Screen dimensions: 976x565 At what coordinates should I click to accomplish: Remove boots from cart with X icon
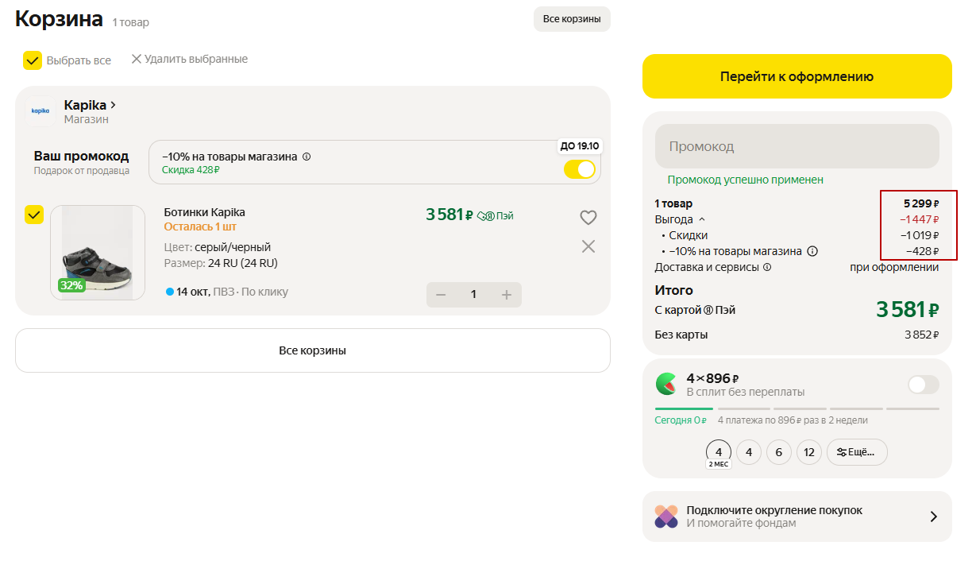[588, 246]
